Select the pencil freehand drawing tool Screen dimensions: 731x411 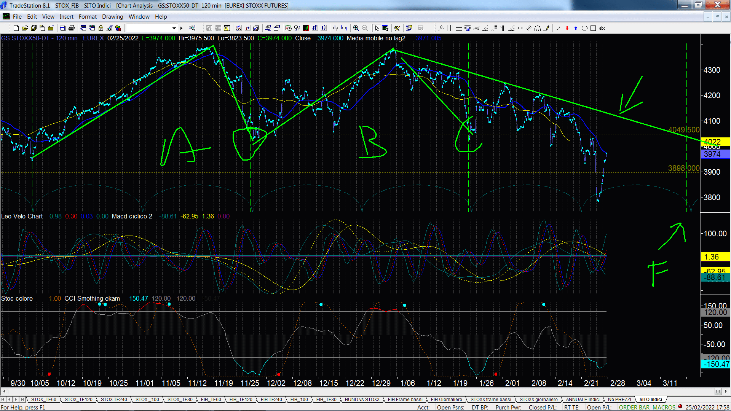[x=546, y=28]
